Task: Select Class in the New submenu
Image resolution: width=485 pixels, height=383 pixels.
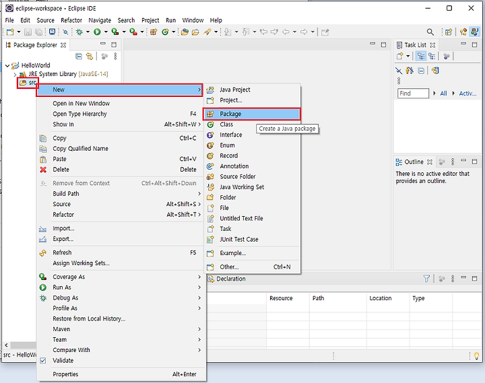Action: tap(251, 125)
